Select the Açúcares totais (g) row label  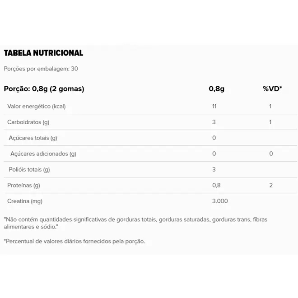coord(33,138)
